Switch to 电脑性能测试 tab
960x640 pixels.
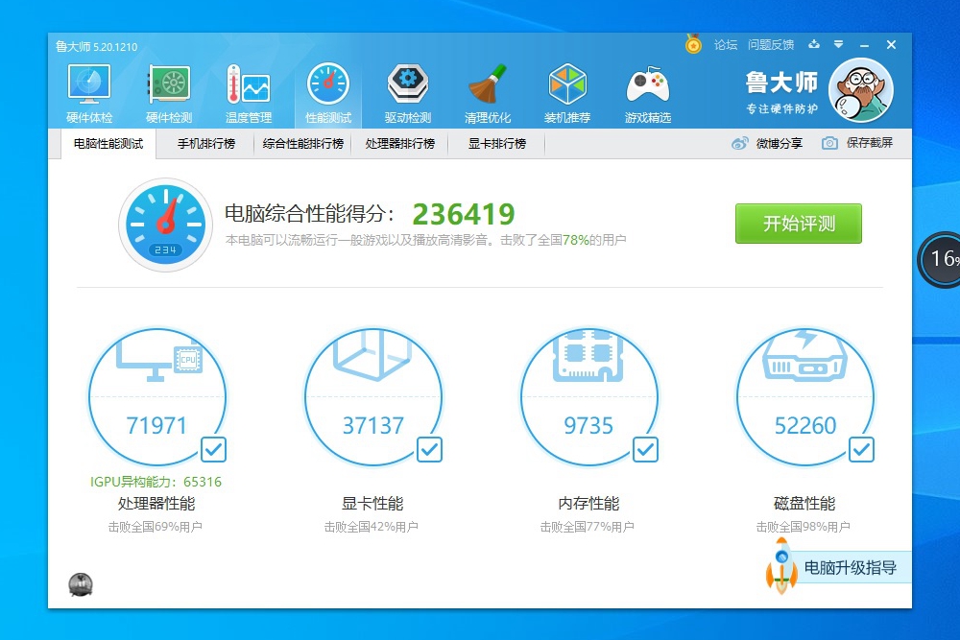tap(108, 144)
